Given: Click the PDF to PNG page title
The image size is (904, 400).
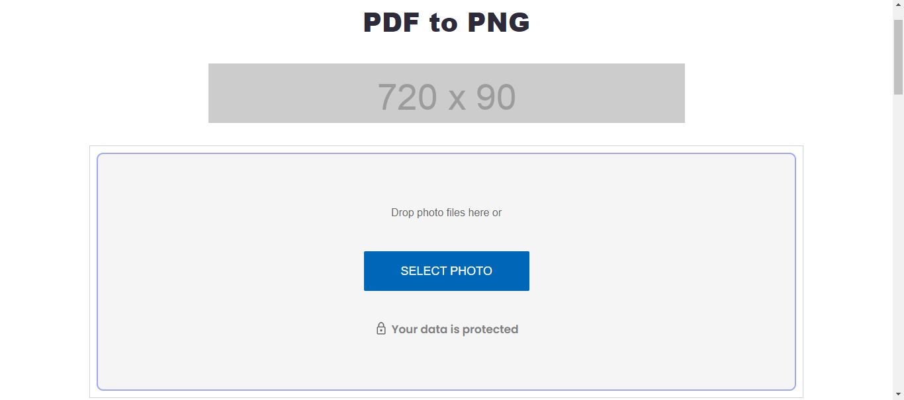Looking at the screenshot, I should 446,22.
